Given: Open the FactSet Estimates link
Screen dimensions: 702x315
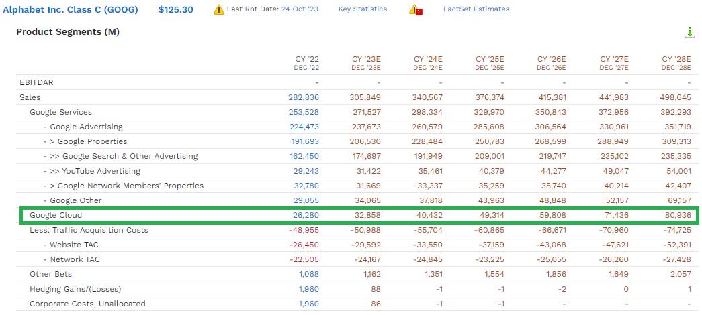Looking at the screenshot, I should 476,9.
